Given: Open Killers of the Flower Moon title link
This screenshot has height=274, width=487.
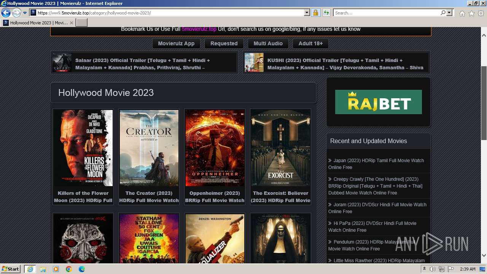Looking at the screenshot, I should 83,197.
